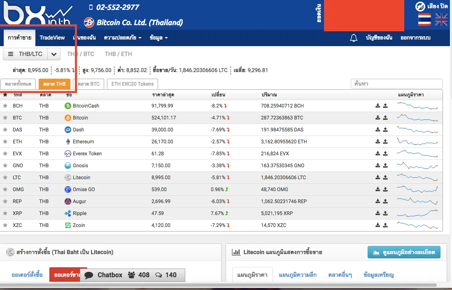Open the ข้อมูลเหรียญ coin info tab
The width and height of the screenshot is (452, 290).
coord(378,275)
